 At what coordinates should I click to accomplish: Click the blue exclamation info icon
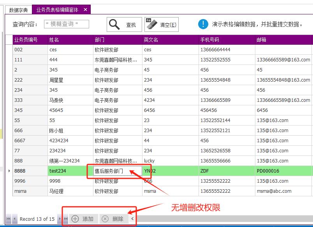(x=203, y=24)
